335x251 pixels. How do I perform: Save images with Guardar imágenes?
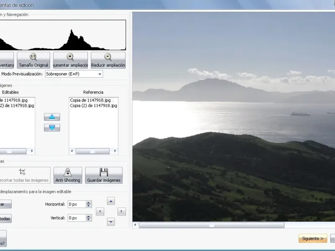pos(104,175)
